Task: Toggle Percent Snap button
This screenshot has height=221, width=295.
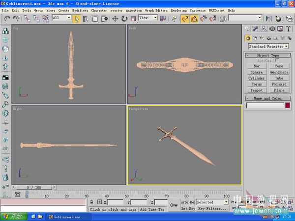Action: point(204,19)
